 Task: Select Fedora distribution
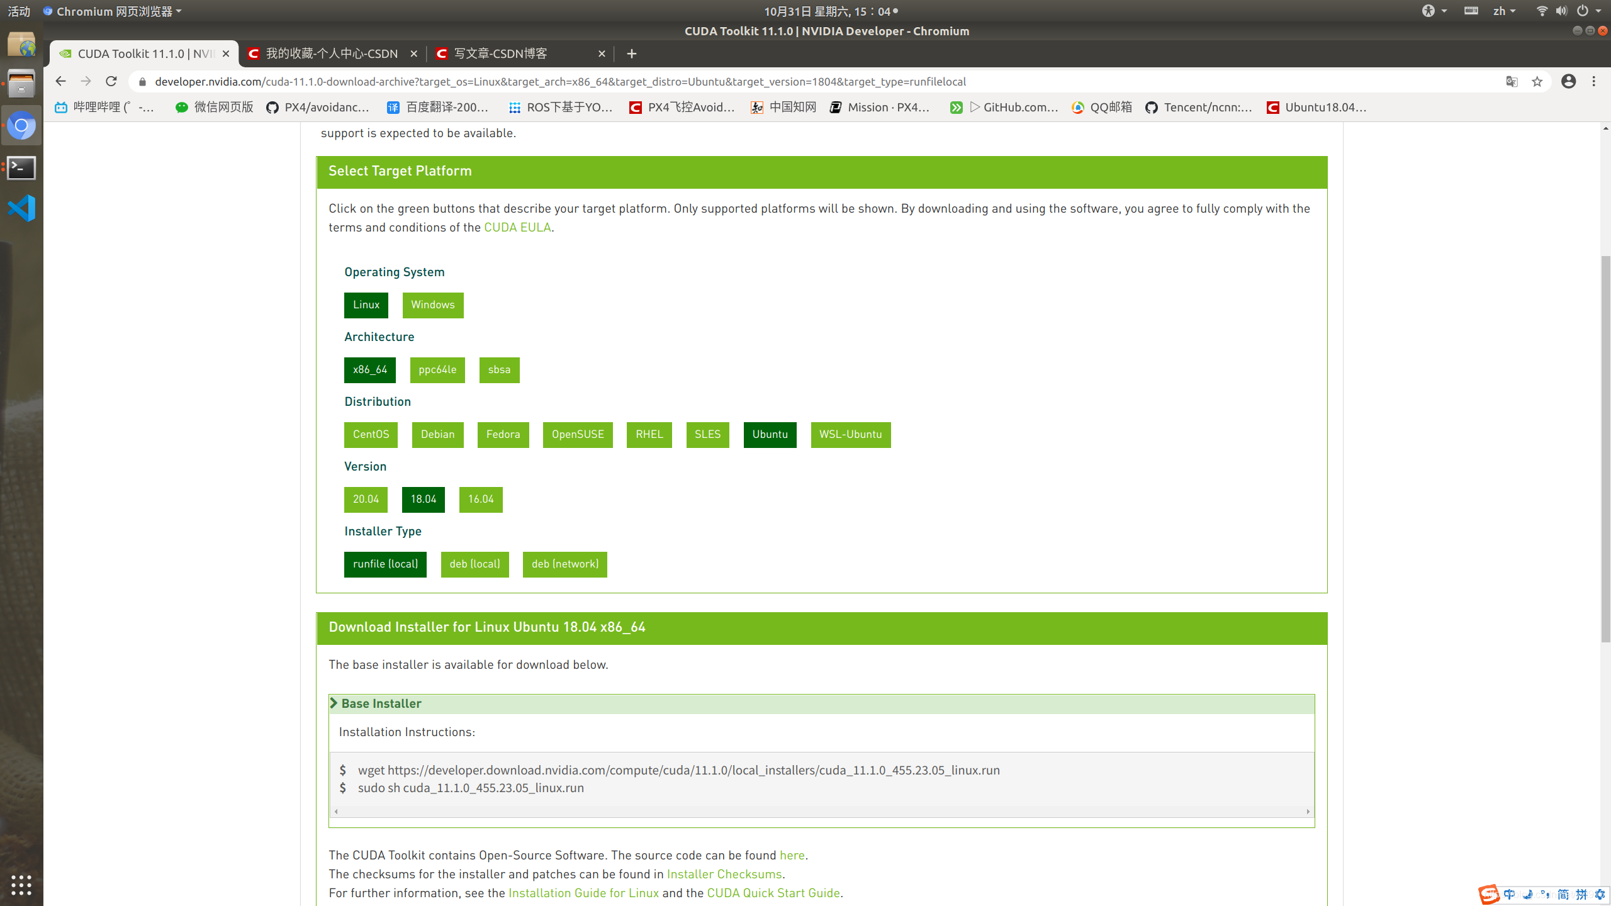(x=503, y=435)
